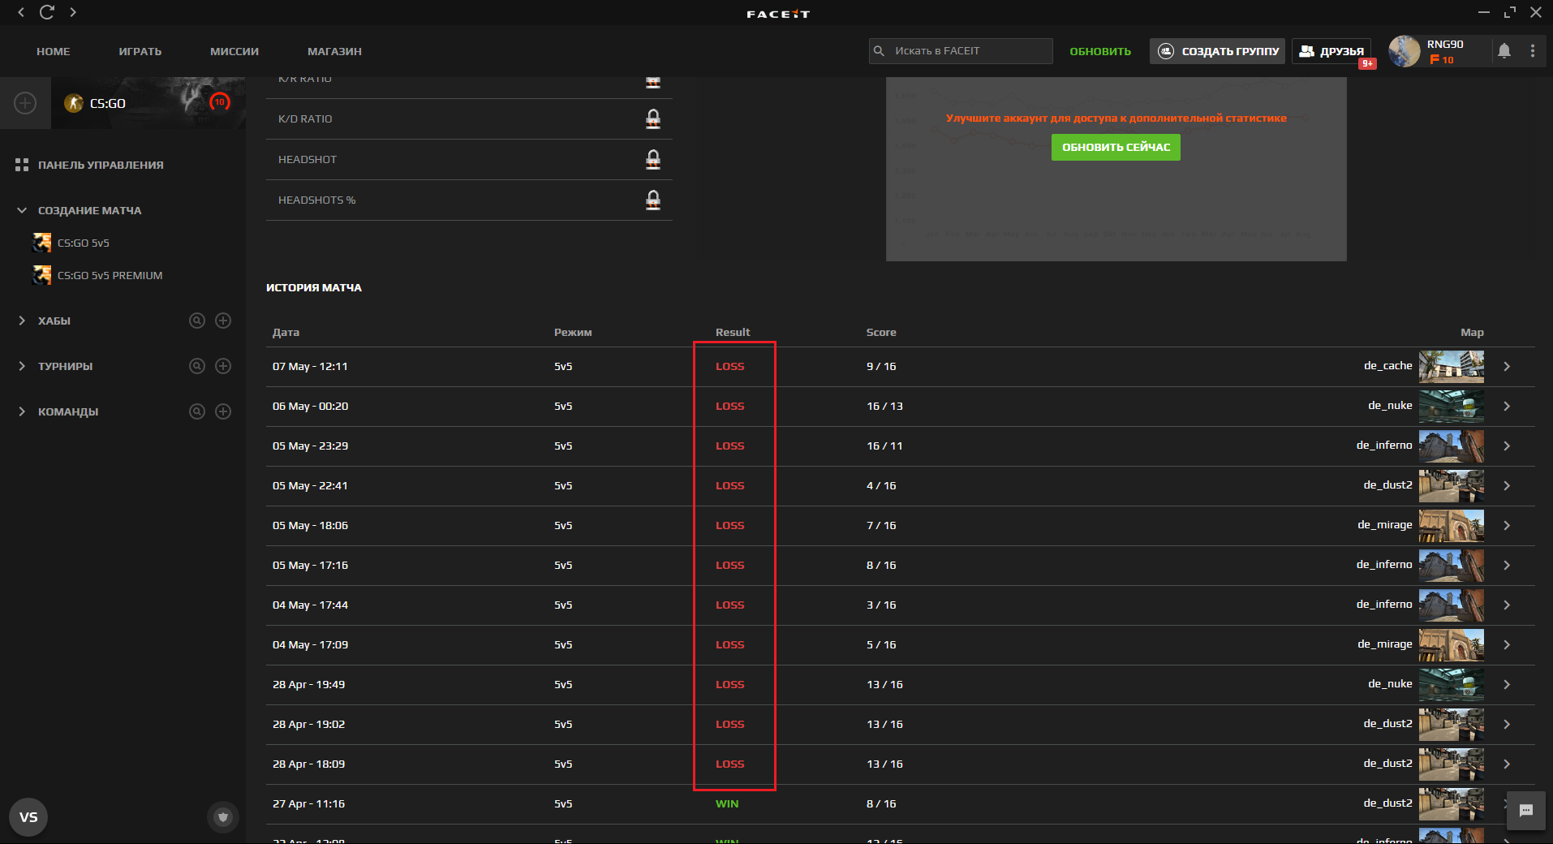This screenshot has height=844, width=1553.
Task: Collapse the СОЗДАНИЕ МАТЧА section
Action: [x=22, y=210]
